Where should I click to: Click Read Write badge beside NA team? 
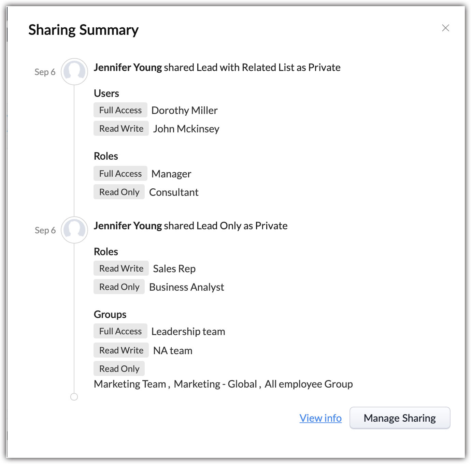click(x=121, y=350)
